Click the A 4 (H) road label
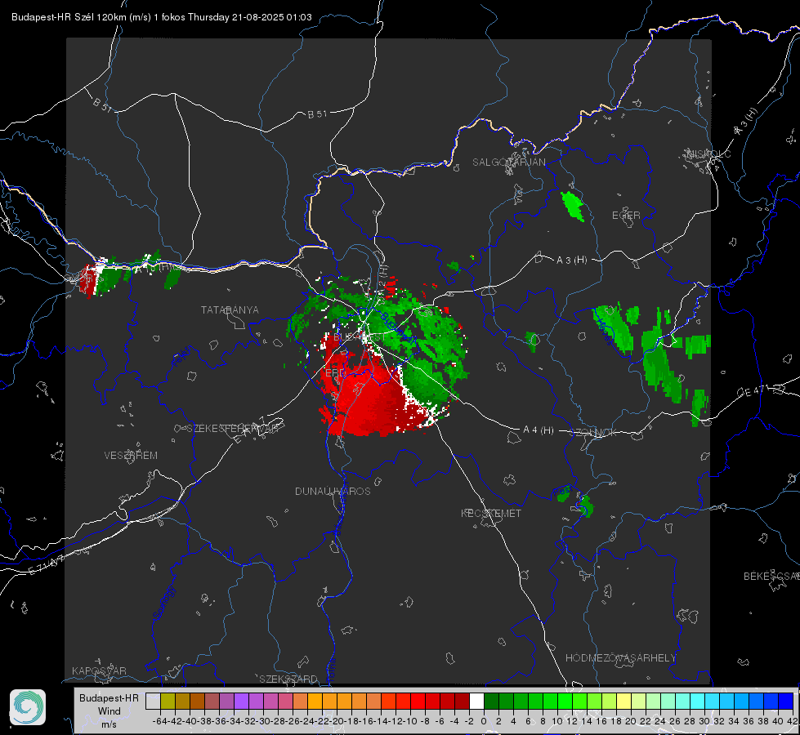The image size is (800, 735). pyautogui.click(x=539, y=430)
